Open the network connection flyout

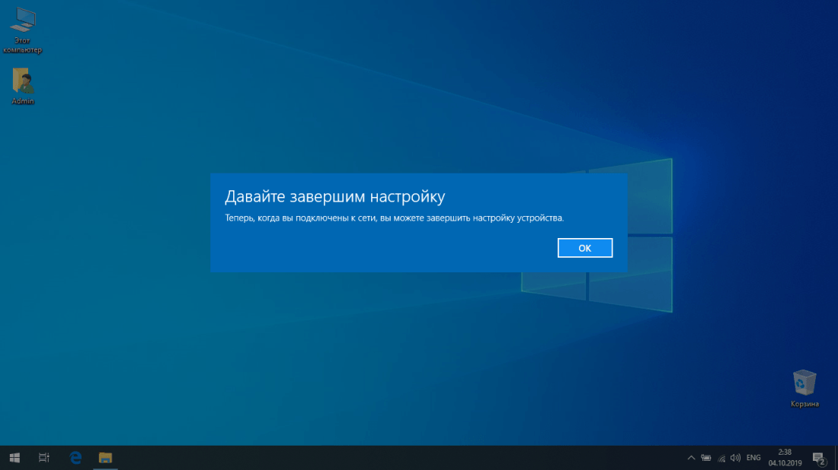(721, 458)
